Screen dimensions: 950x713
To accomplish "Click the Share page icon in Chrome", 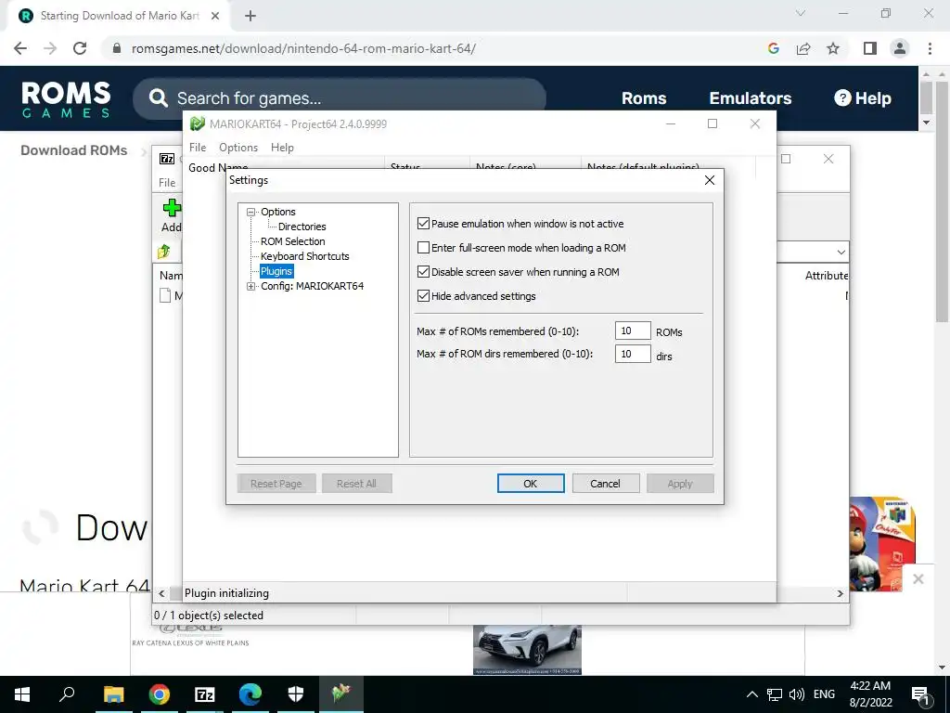I will [x=803, y=48].
